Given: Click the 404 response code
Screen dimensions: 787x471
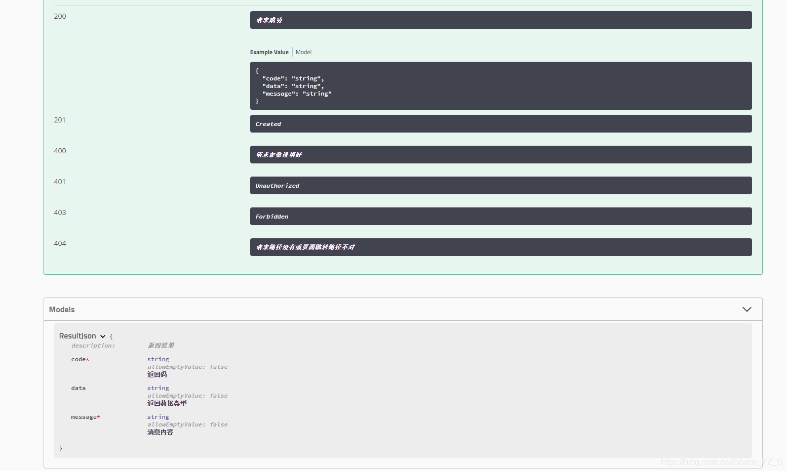Looking at the screenshot, I should point(60,243).
